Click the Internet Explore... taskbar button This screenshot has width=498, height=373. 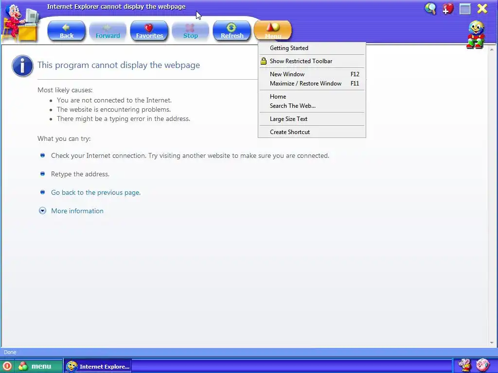(98, 366)
